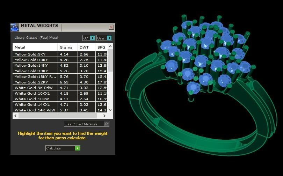Viewport: 283px width, 176px height.
Task: Select the White Gold:10KX1 row
Action: coord(60,93)
